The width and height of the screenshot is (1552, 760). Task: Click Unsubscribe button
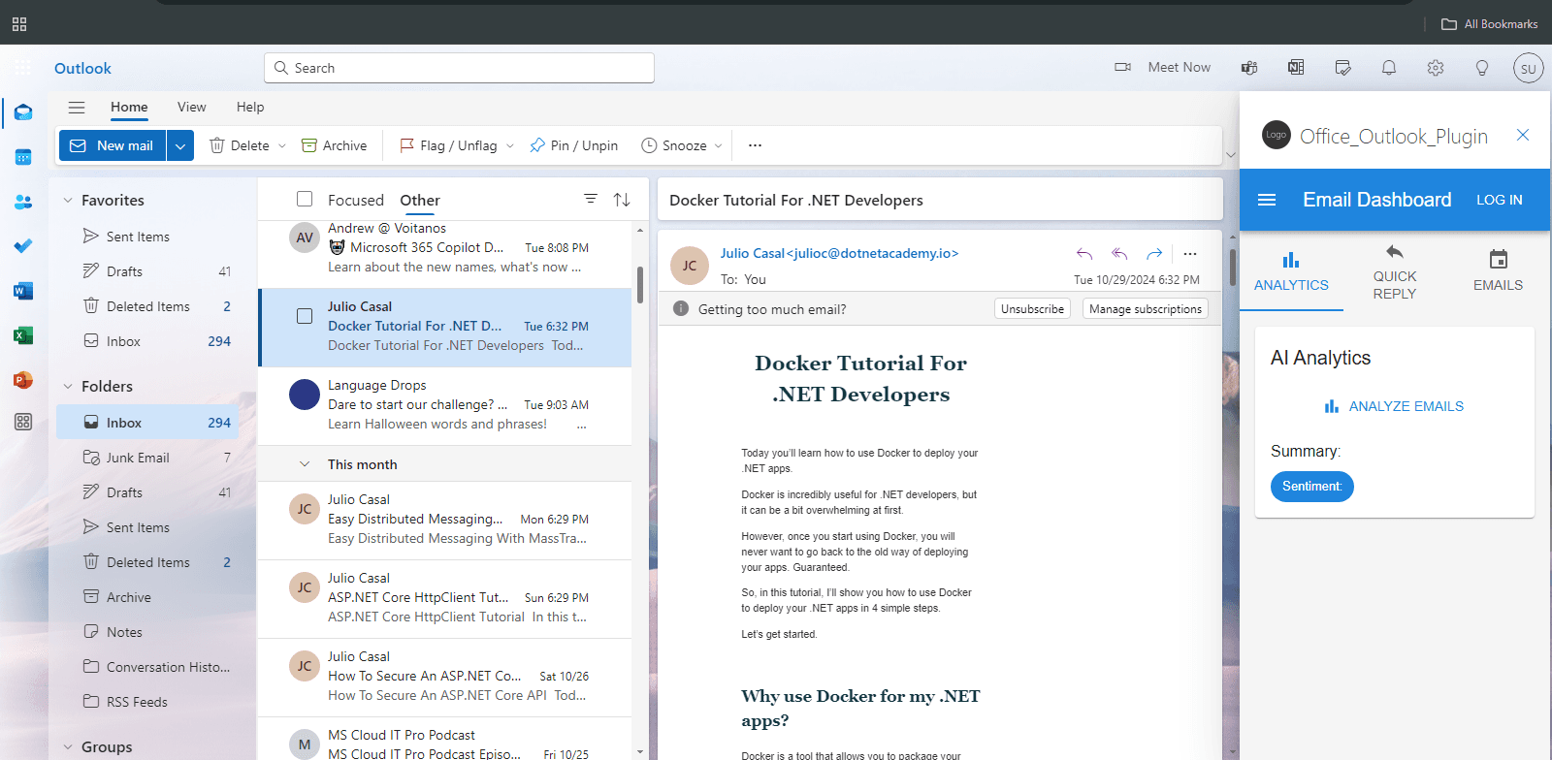click(1032, 309)
